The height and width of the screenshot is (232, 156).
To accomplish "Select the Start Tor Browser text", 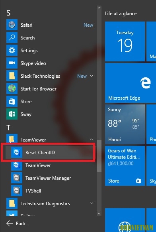I will point(39,89).
